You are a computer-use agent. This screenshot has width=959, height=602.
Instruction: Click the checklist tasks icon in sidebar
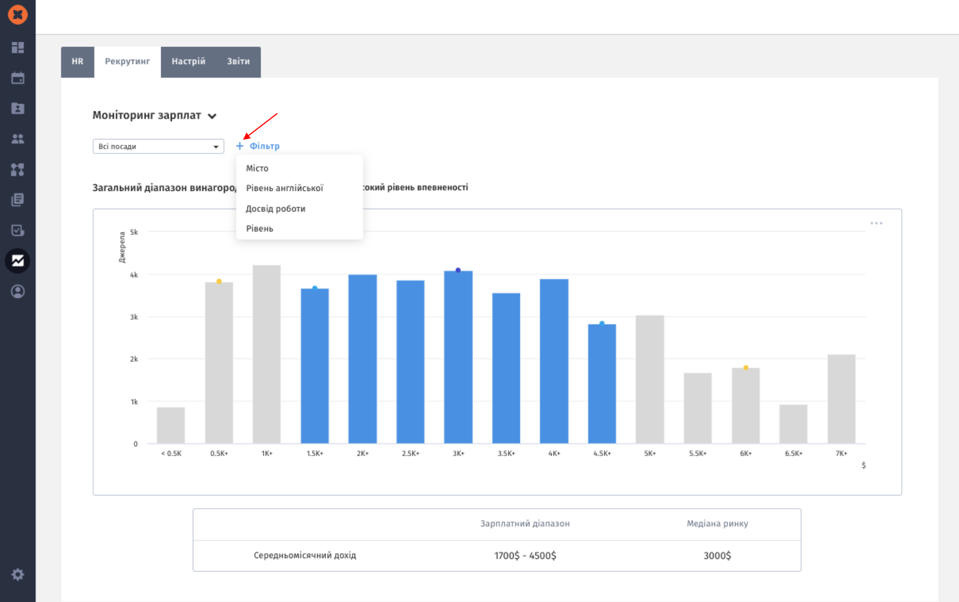click(x=18, y=230)
